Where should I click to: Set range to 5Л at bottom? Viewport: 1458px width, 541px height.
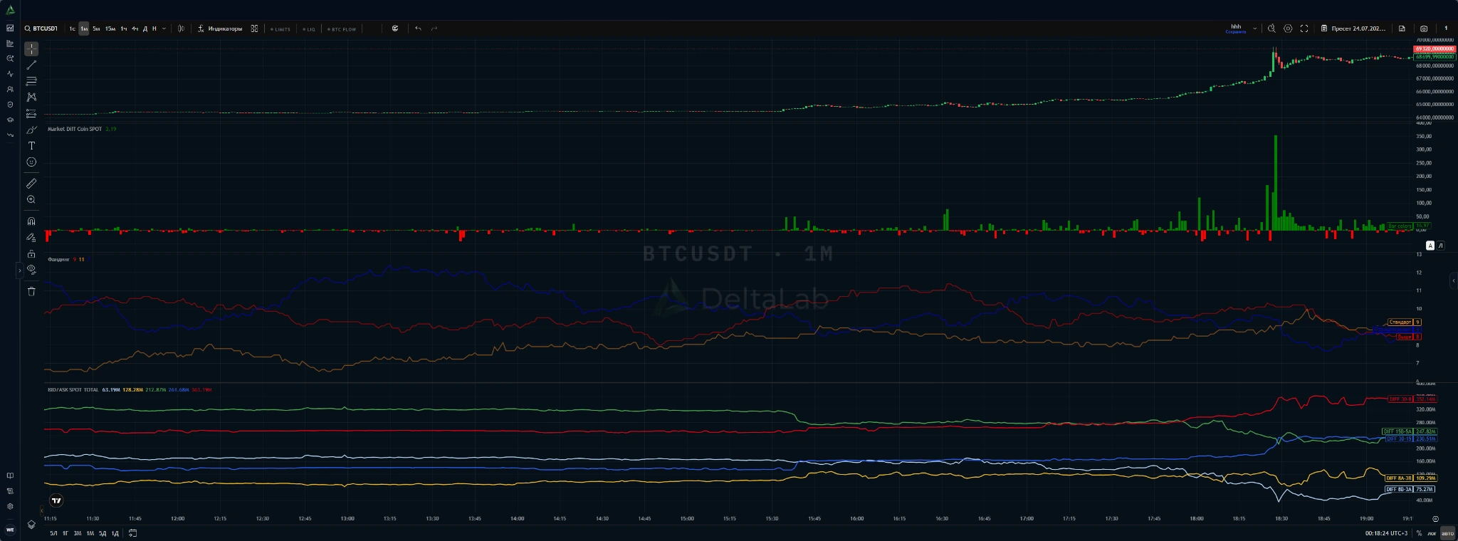pos(53,533)
